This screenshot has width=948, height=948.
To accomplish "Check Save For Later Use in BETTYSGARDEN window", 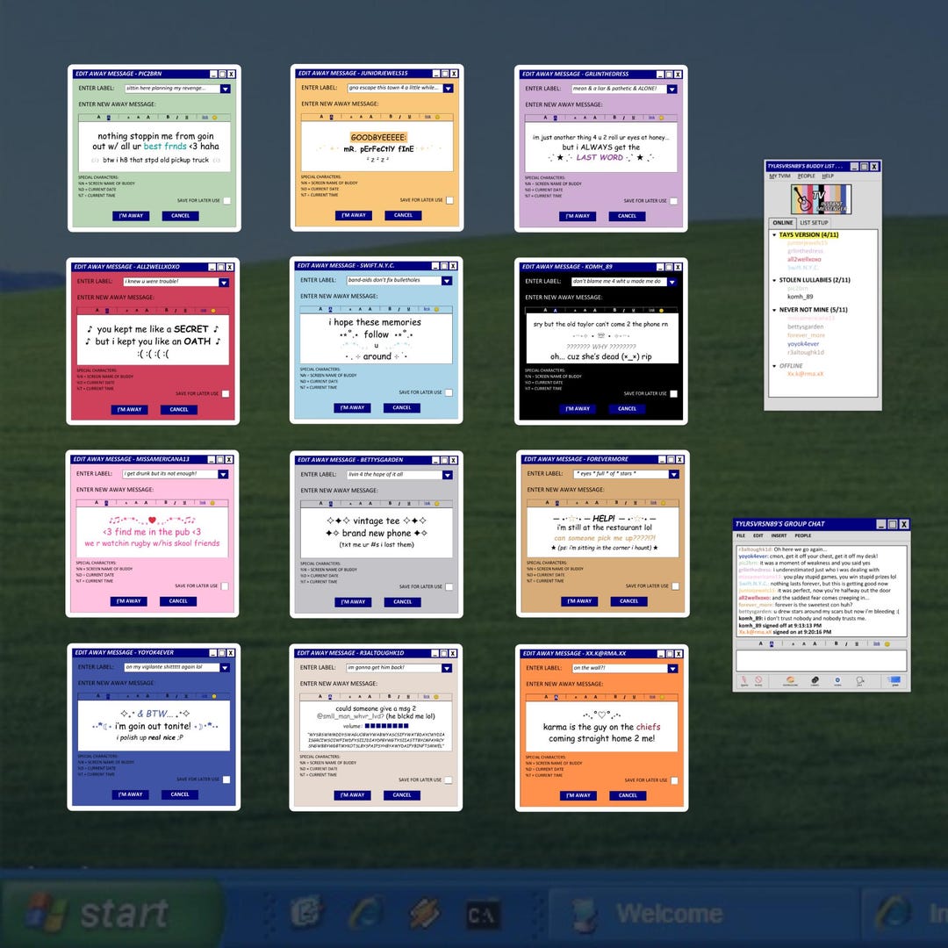I will point(449,586).
